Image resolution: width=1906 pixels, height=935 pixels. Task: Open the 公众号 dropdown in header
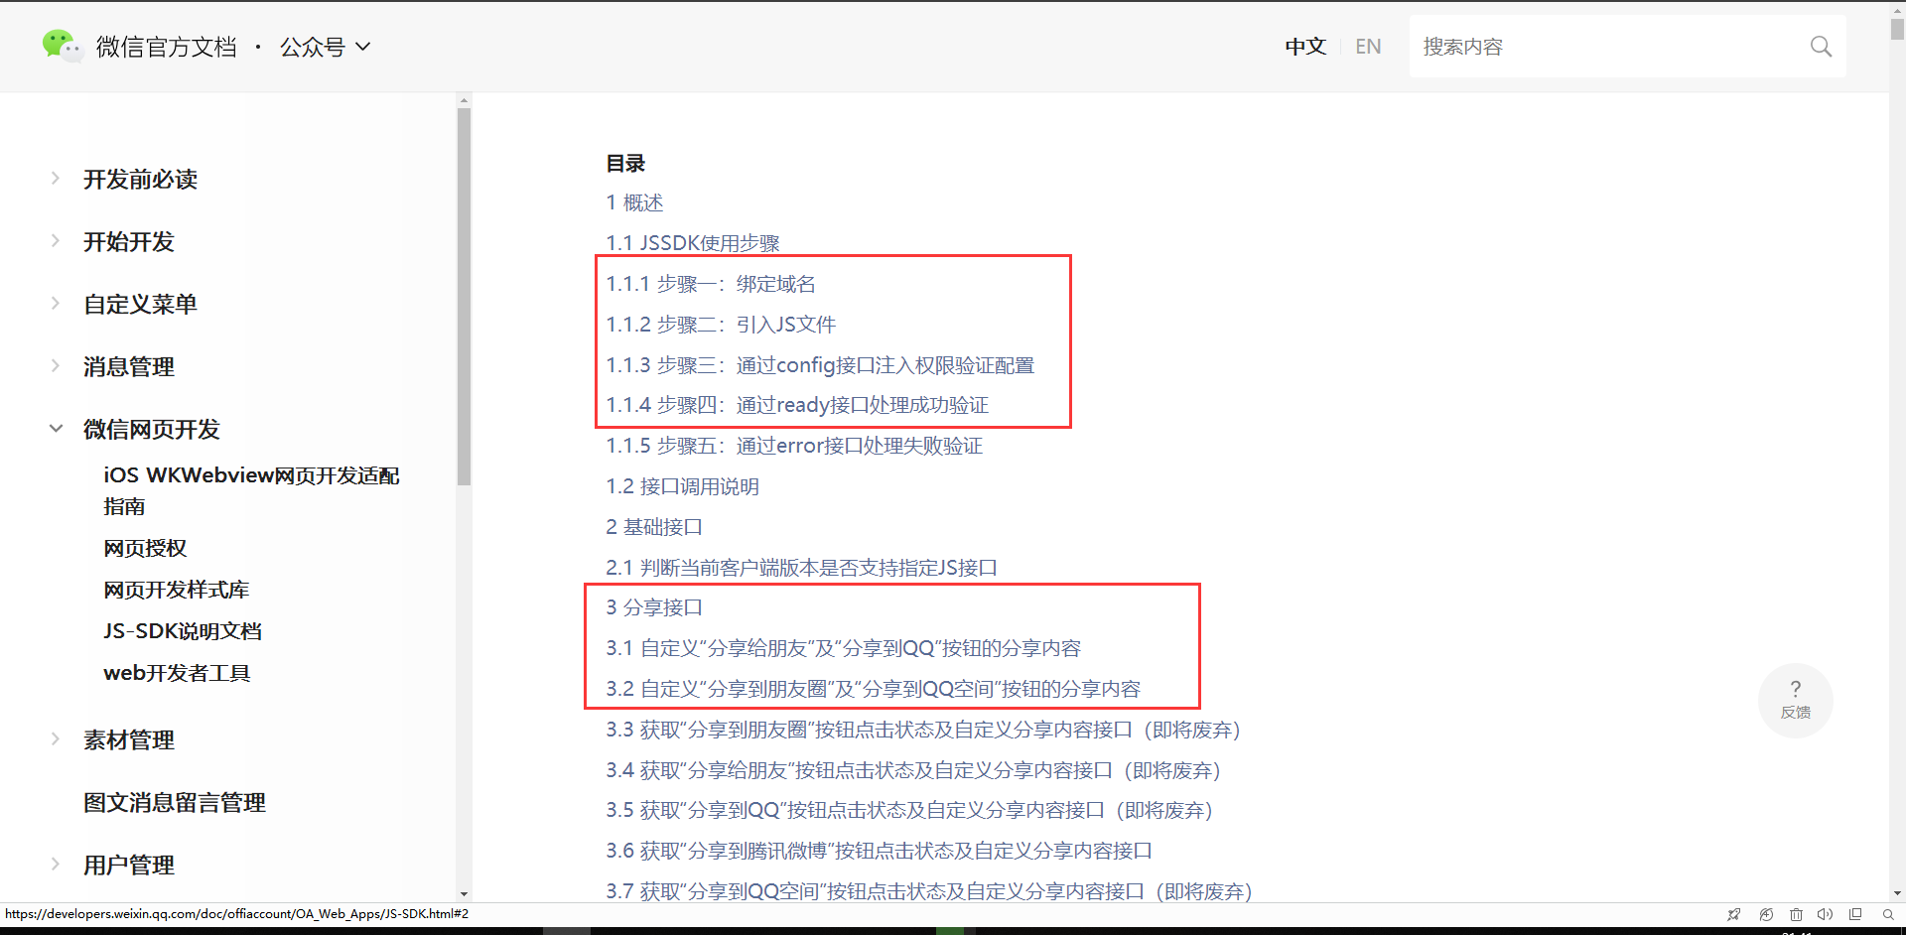point(325,47)
